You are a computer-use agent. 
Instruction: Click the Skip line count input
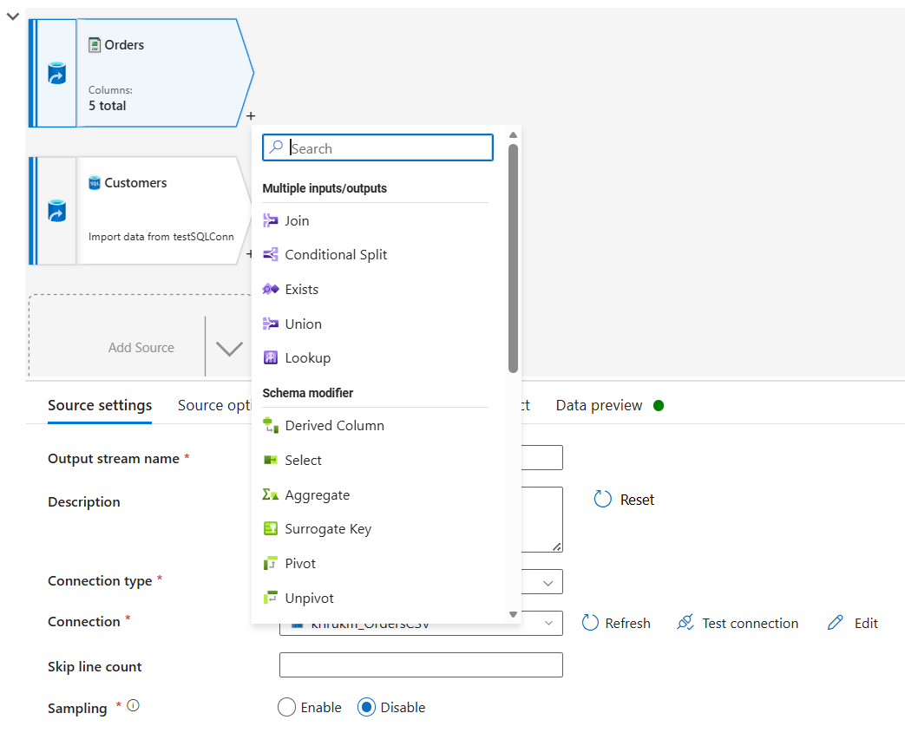coord(421,664)
